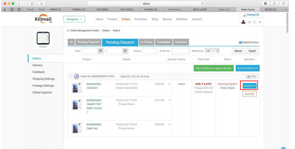Open the Promotion menu item

tap(141, 19)
